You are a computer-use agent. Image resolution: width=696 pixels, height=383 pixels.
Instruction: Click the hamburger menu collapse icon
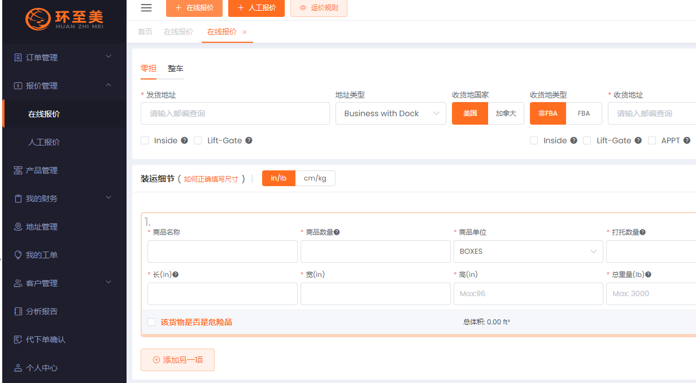[x=146, y=8]
